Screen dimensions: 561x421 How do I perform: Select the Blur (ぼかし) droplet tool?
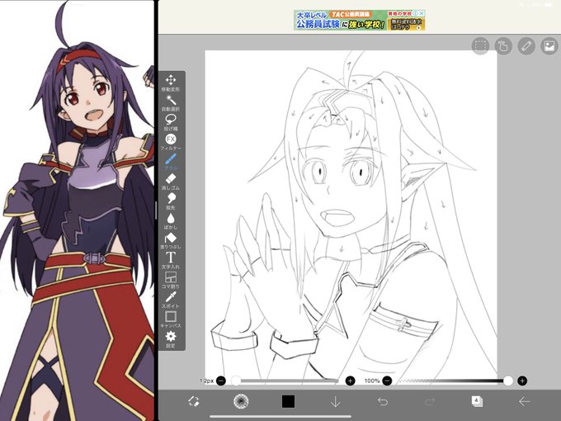(171, 221)
